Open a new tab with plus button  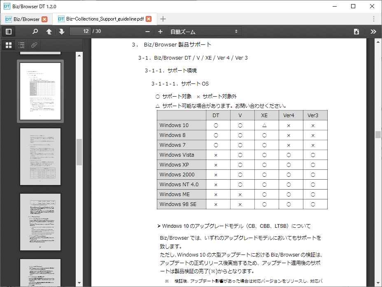coord(163,19)
